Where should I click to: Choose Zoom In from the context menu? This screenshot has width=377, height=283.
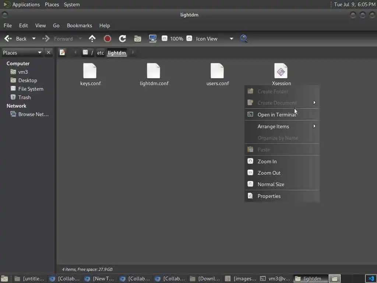pyautogui.click(x=282, y=161)
